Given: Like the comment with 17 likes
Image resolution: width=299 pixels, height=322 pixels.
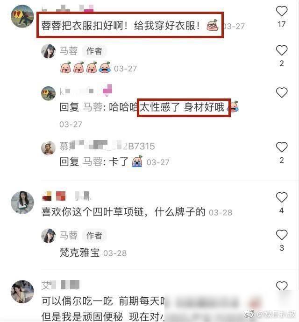Looking at the screenshot, I should (282, 11).
